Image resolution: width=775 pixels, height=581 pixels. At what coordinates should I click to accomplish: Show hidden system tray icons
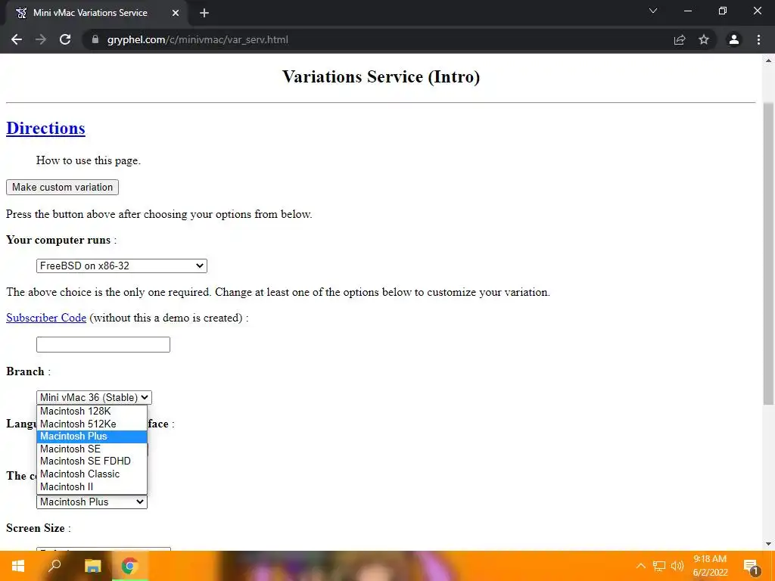click(640, 566)
